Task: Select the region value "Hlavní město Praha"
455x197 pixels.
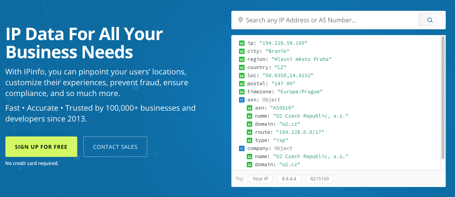Action: pos(302,59)
